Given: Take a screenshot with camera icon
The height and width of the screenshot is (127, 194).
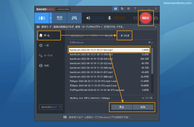Looking at the screenshot, I should pos(156,18).
